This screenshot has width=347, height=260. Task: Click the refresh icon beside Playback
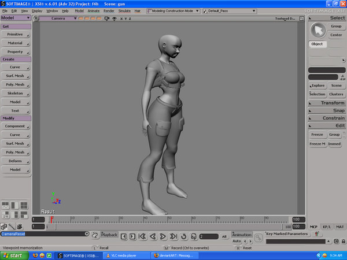pyautogui.click(x=95, y=234)
